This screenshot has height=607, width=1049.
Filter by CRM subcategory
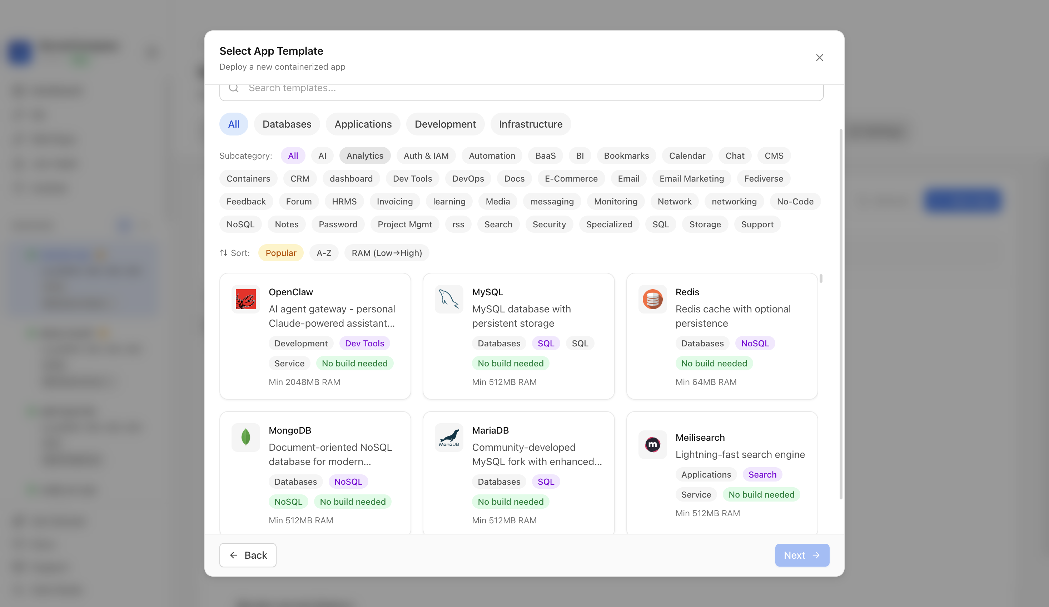300,178
